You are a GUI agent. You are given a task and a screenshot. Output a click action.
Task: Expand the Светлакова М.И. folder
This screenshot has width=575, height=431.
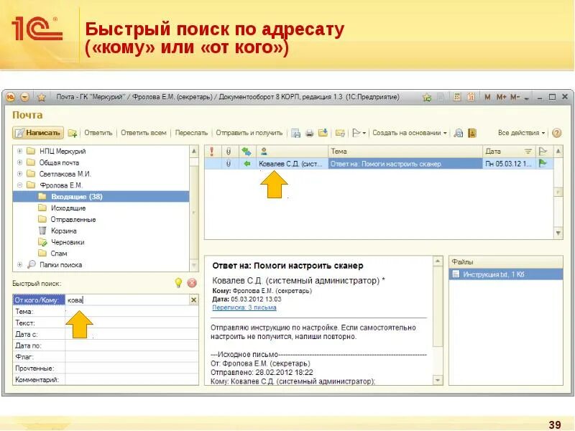pos(20,174)
